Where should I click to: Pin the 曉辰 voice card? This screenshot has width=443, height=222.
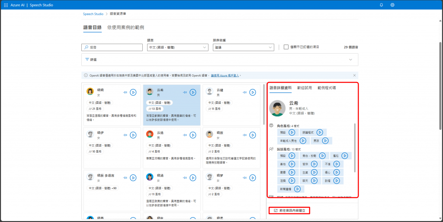click(245, 135)
